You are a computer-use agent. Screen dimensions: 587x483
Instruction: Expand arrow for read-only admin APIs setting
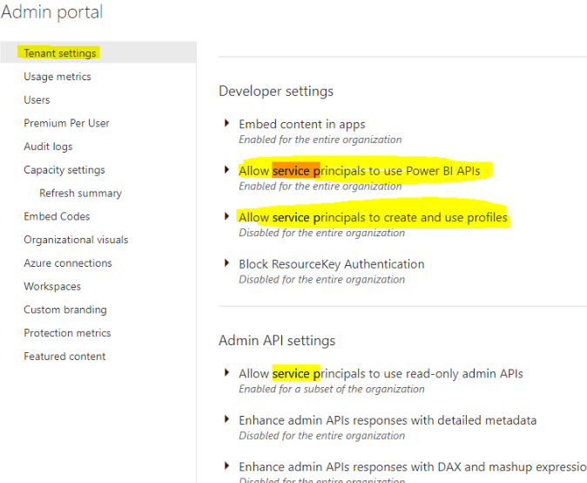coord(226,372)
